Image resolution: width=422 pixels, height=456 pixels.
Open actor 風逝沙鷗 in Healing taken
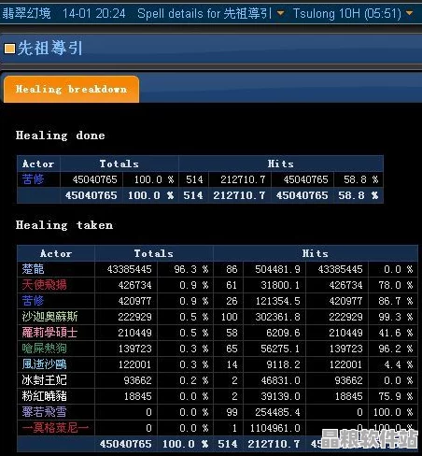pyautogui.click(x=44, y=364)
